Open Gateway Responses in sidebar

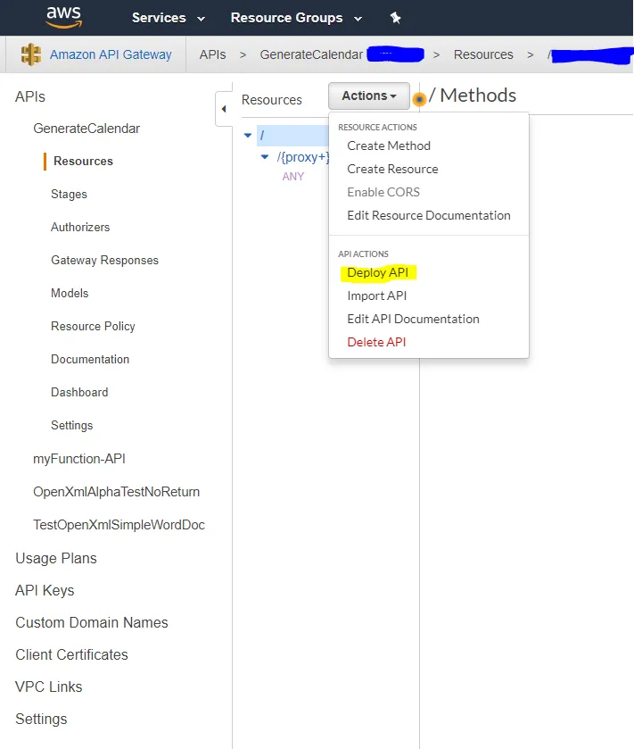(104, 261)
